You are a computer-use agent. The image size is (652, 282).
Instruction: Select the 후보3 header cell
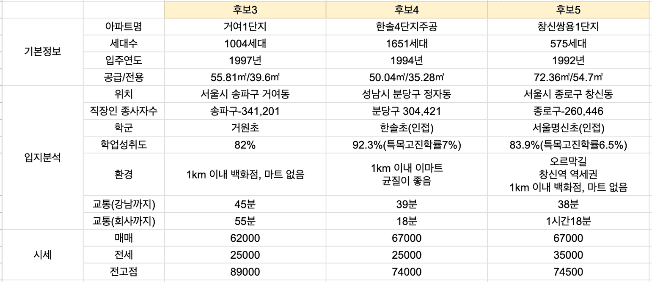point(245,9)
